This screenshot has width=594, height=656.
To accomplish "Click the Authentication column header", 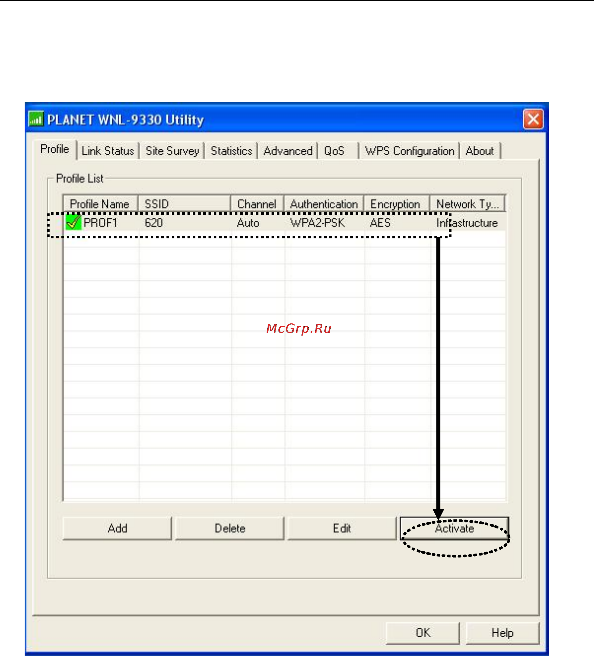I will pos(324,204).
